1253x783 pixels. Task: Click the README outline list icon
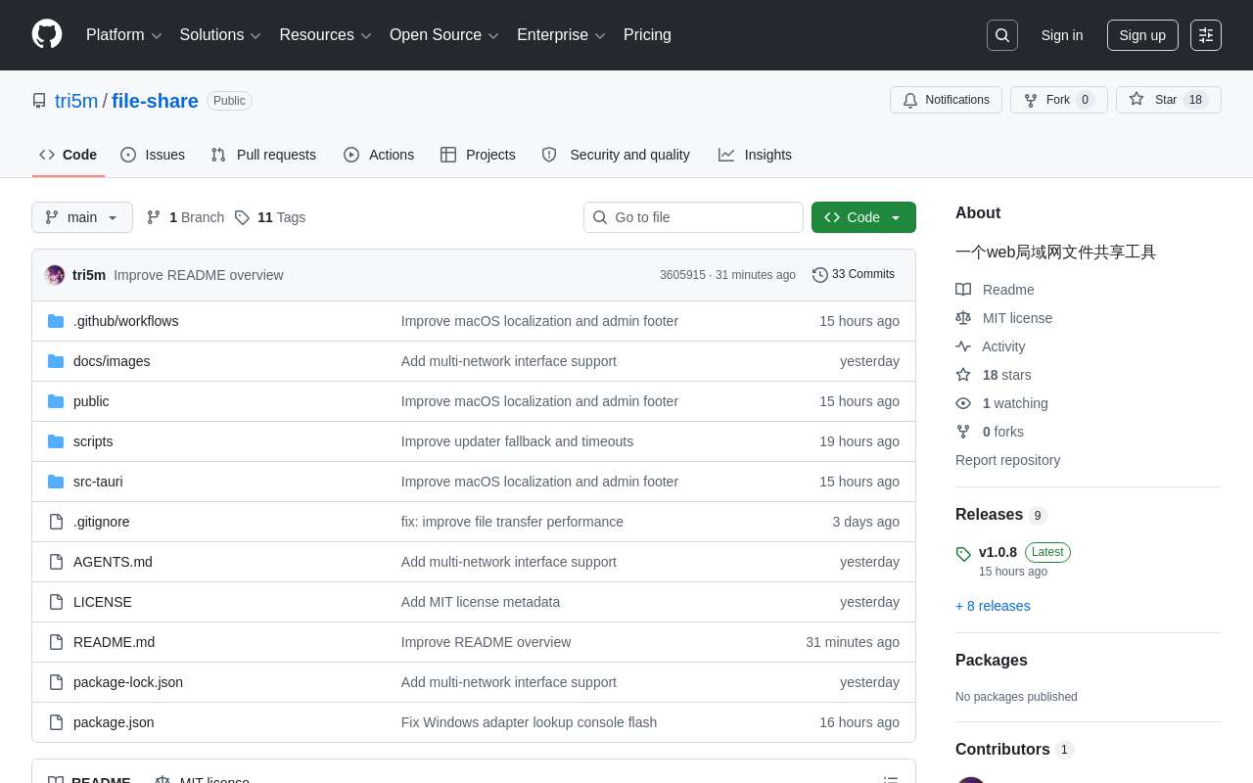point(891,781)
